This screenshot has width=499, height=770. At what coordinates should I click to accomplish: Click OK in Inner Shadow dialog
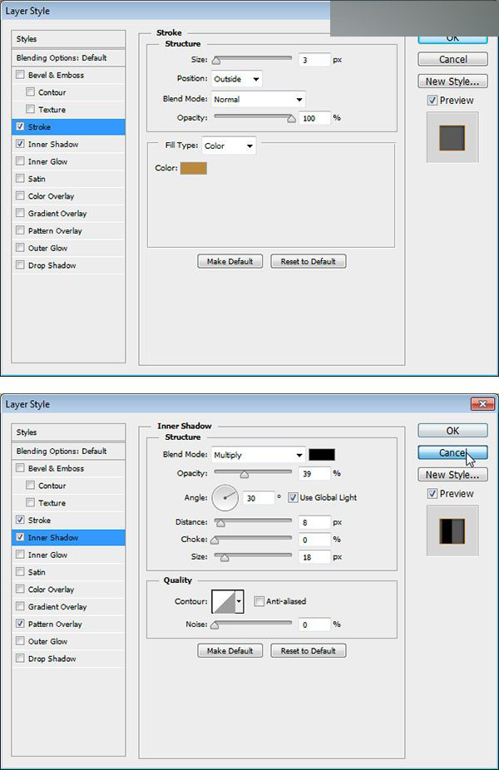pyautogui.click(x=452, y=431)
